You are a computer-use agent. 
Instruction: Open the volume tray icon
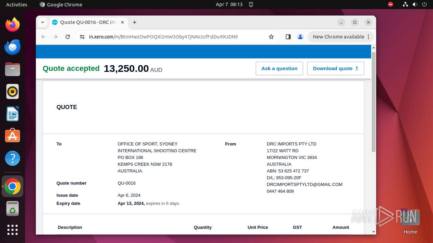coord(415,4)
